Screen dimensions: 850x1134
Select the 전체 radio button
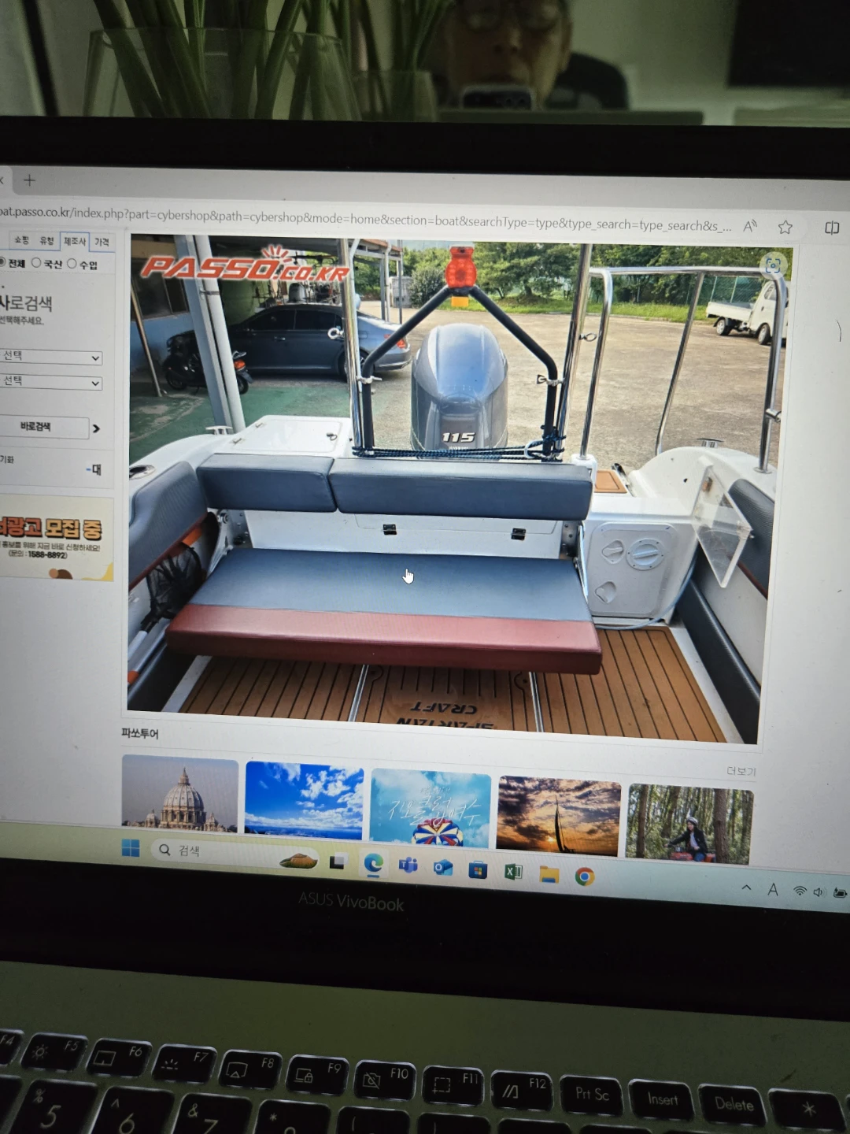pos(2,262)
